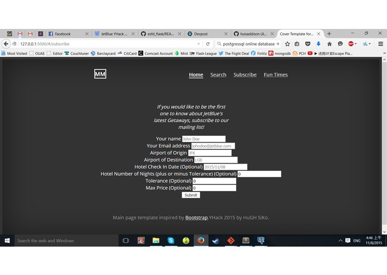Viewport: 387px width, 275px height.
Task: Switch to first pinned Gmail tab
Action: (20, 34)
